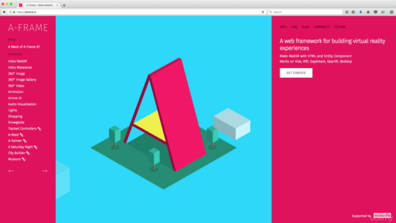Click the site info icon in address bar
This screenshot has height=223, width=396.
(11, 12)
